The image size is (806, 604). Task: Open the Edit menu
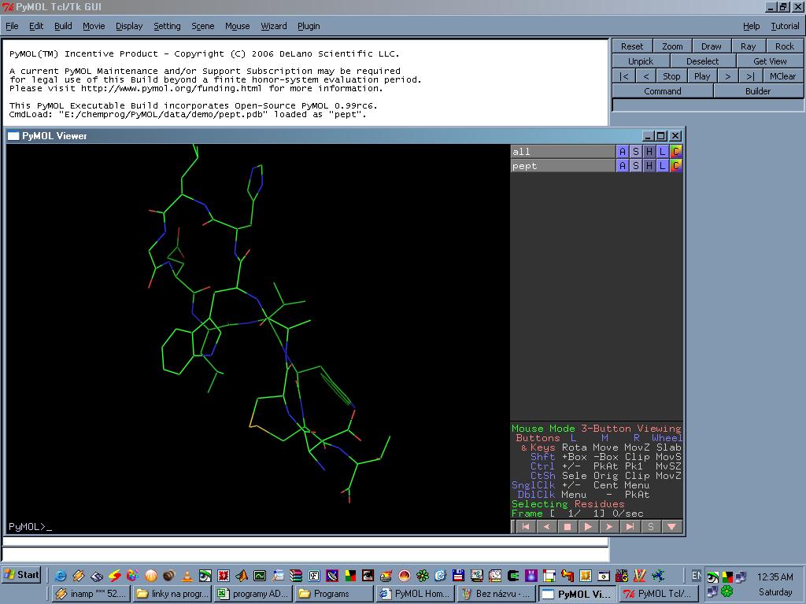coord(36,26)
